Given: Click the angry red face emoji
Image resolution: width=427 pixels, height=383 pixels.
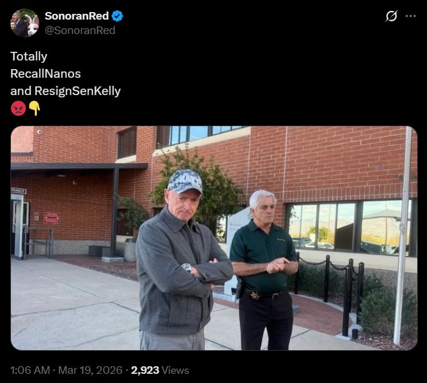Looking at the screenshot, I should [x=18, y=108].
